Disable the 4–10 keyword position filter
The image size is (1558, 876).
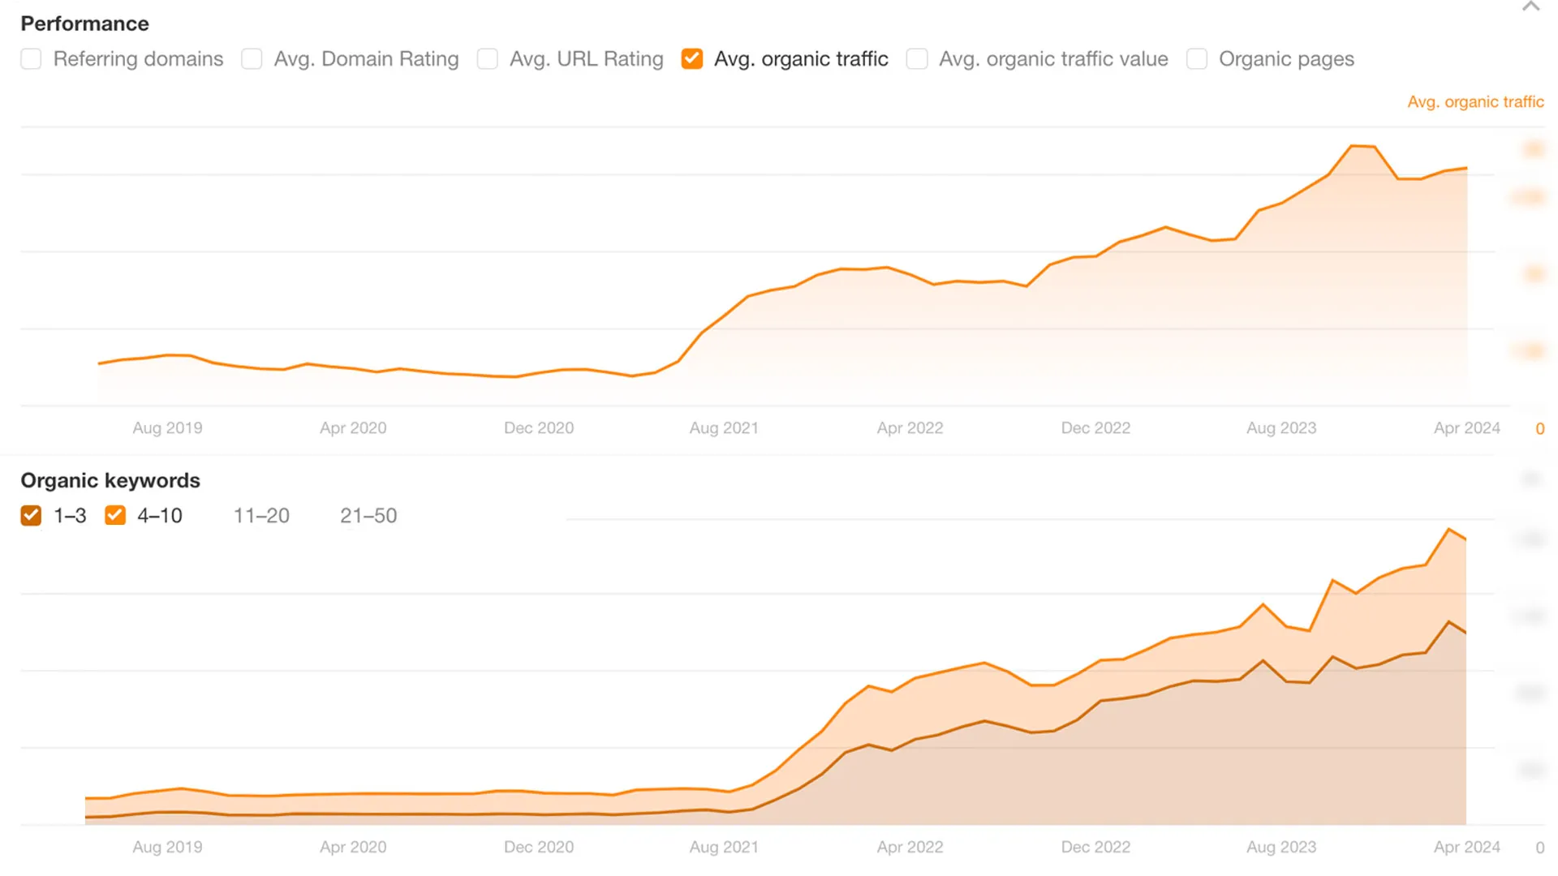tap(114, 515)
